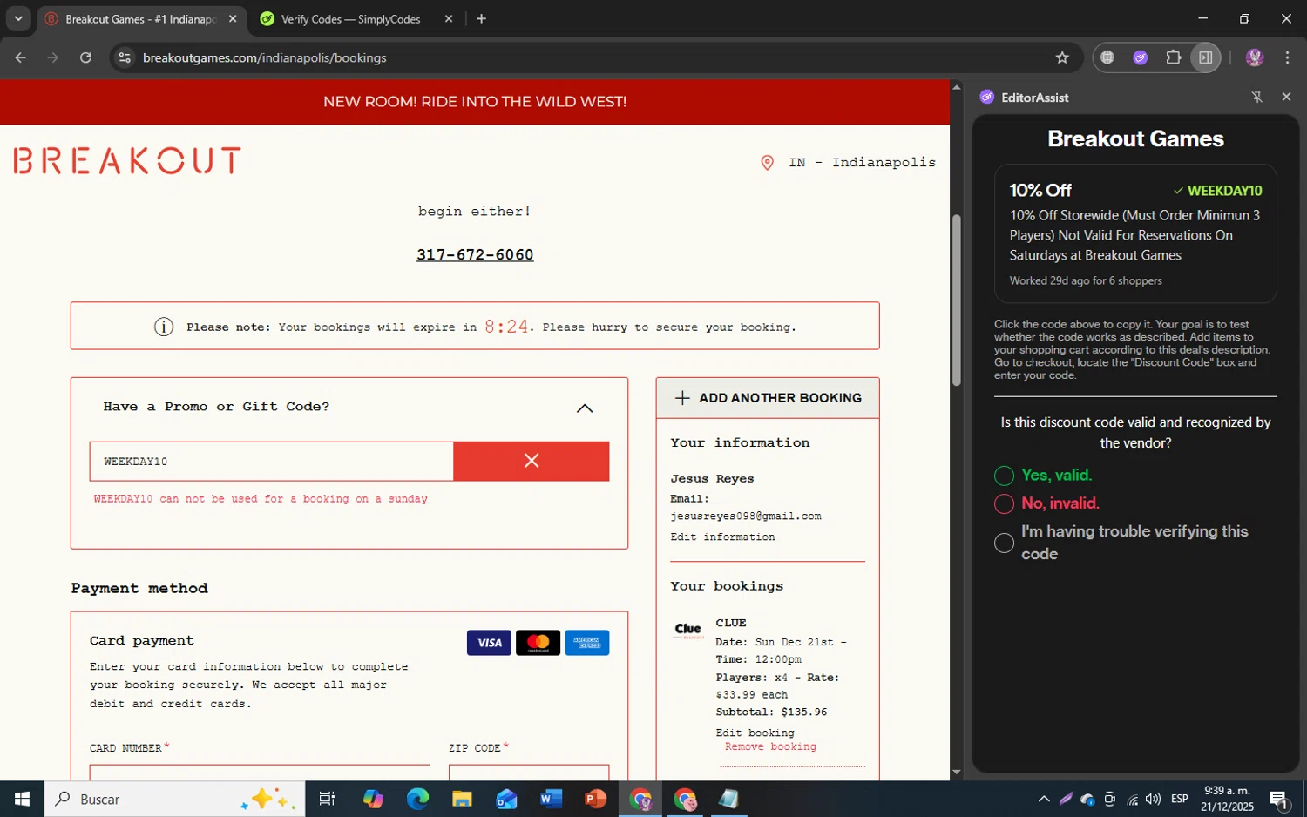Click the ZIP code input field
The width and height of the screenshot is (1307, 817).
(x=529, y=773)
